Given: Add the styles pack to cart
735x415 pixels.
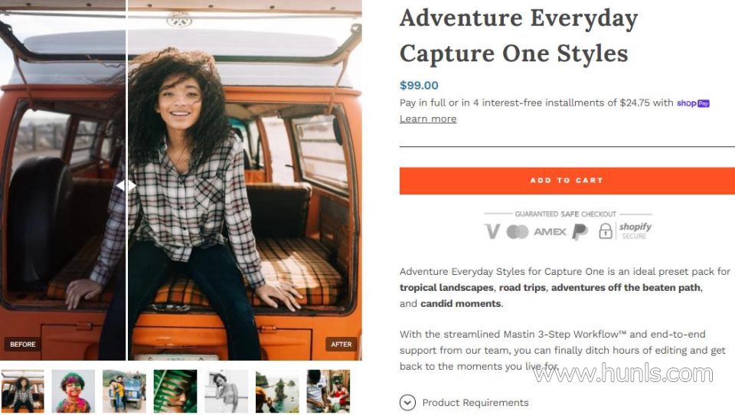Looking at the screenshot, I should [567, 181].
